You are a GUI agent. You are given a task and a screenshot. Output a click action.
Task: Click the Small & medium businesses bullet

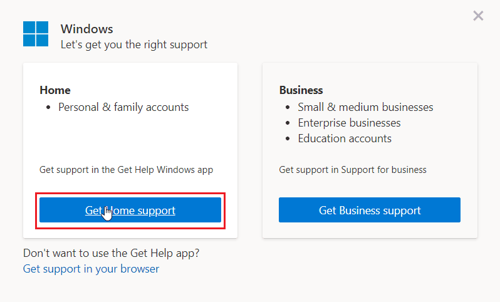click(x=365, y=107)
